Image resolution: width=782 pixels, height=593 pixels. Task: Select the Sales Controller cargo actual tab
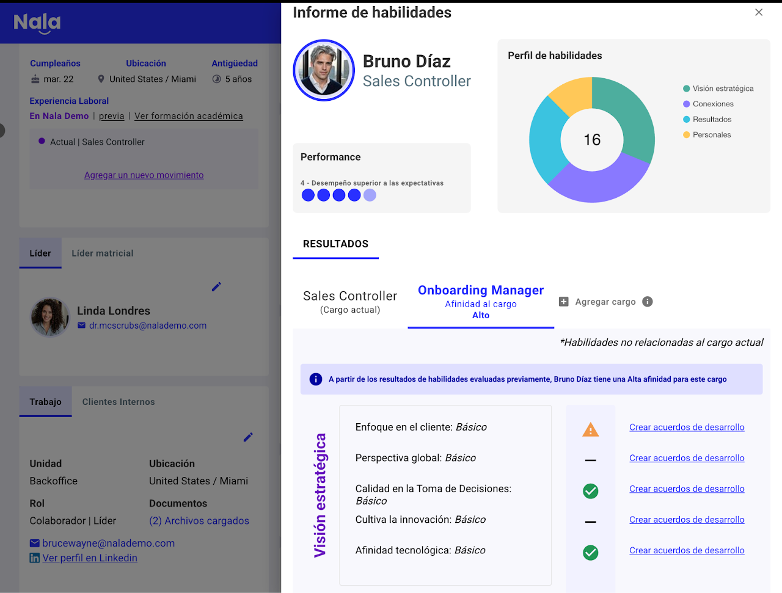(x=350, y=302)
